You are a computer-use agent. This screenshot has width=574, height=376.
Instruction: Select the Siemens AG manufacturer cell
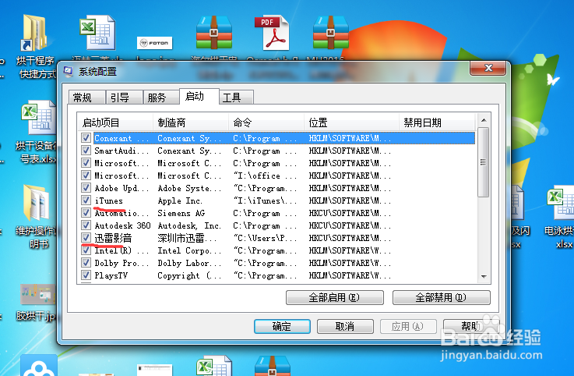(x=181, y=213)
